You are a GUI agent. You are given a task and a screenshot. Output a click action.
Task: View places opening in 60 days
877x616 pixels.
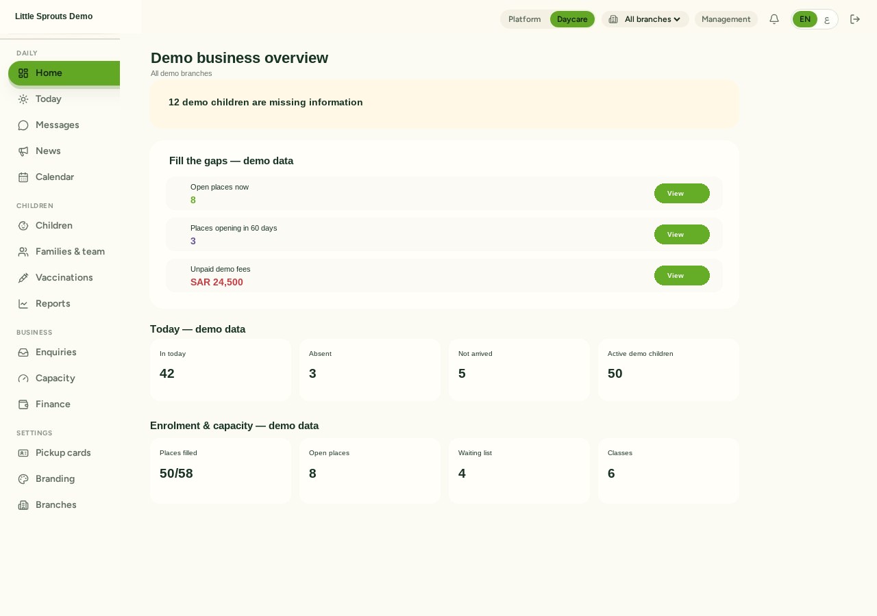click(x=682, y=235)
